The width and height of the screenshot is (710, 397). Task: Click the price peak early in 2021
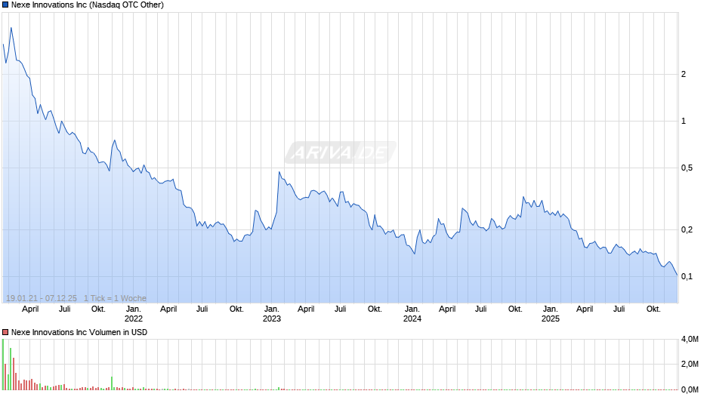(x=11, y=28)
